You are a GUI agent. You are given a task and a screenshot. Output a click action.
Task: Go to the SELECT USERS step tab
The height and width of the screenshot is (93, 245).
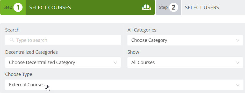click(x=200, y=7)
